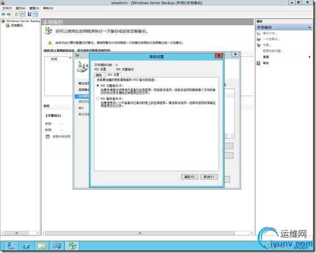Click the Windows Server Backup taskbar icon
316x253 pixels.
[72, 246]
